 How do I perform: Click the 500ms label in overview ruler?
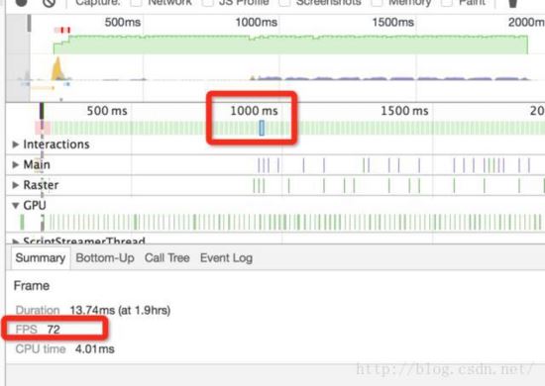[x=123, y=22]
